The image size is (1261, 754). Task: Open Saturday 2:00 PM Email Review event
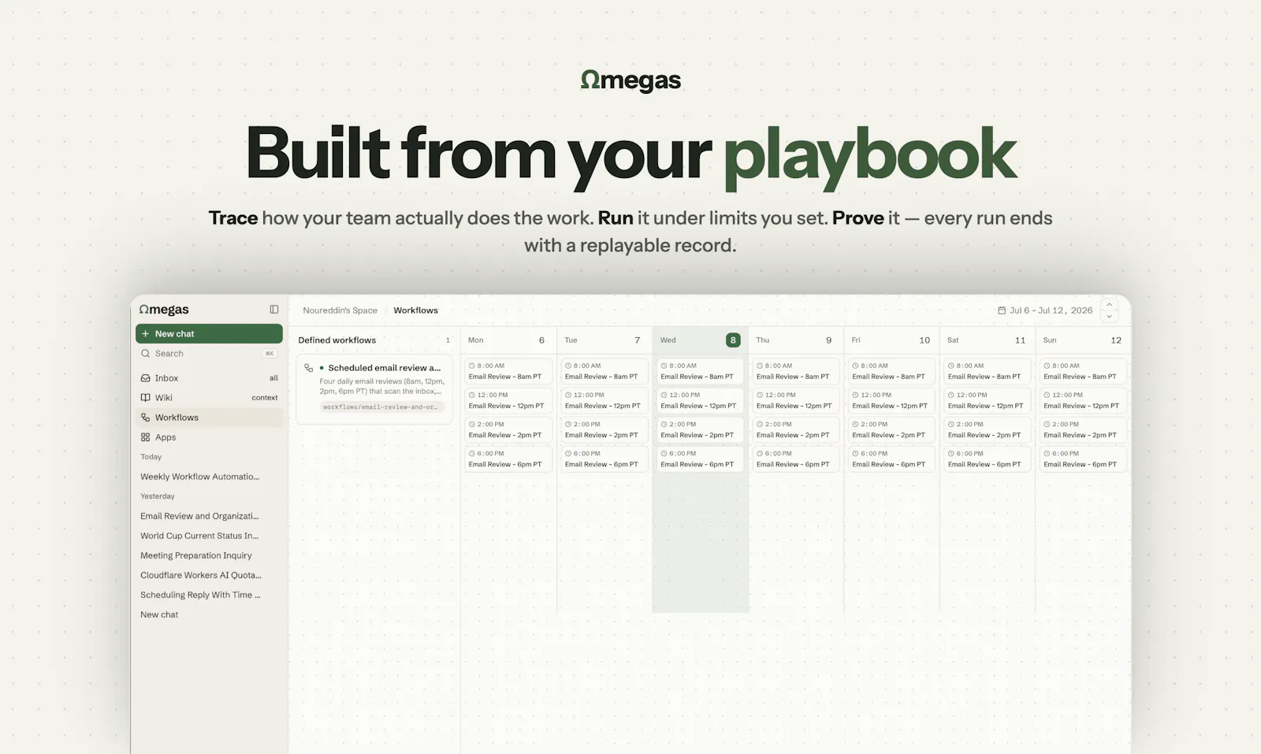(988, 429)
